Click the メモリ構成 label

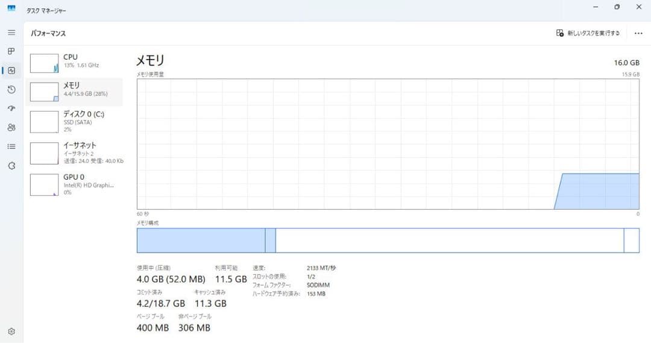tap(148, 223)
